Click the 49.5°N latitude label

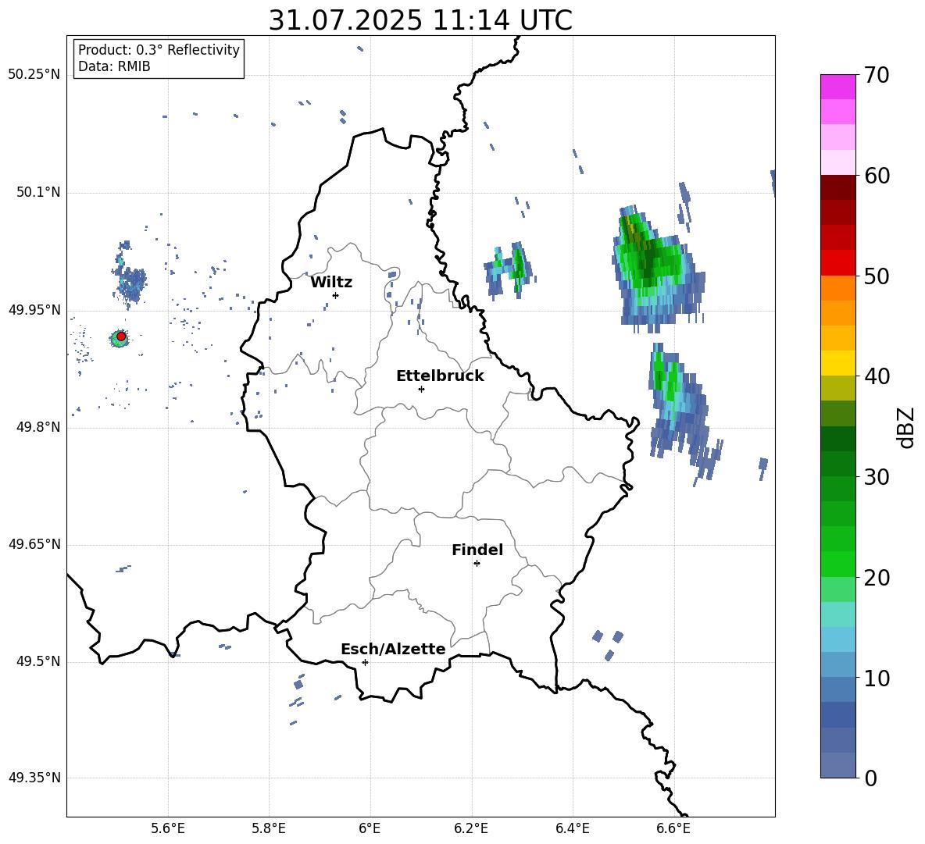pos(38,661)
